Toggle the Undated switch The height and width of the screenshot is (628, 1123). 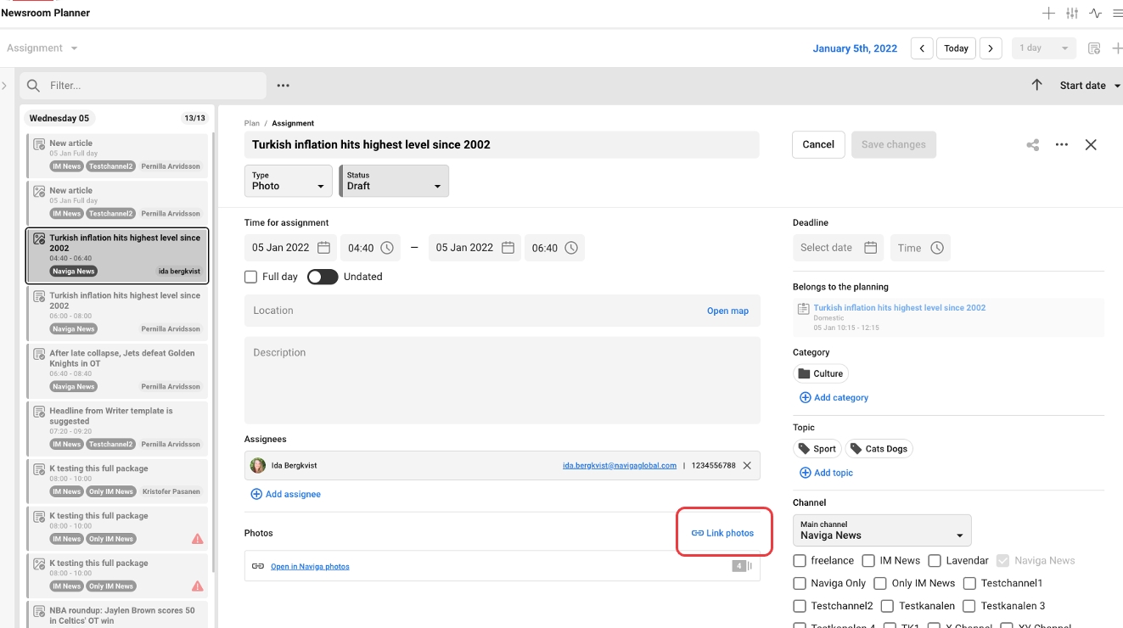[323, 277]
